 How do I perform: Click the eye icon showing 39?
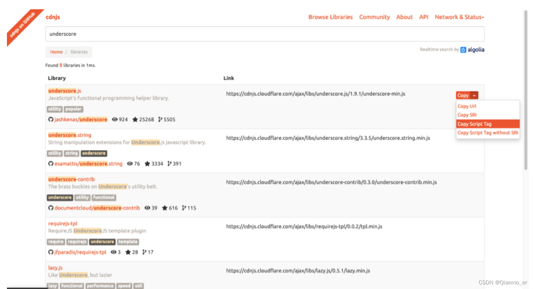coord(147,208)
